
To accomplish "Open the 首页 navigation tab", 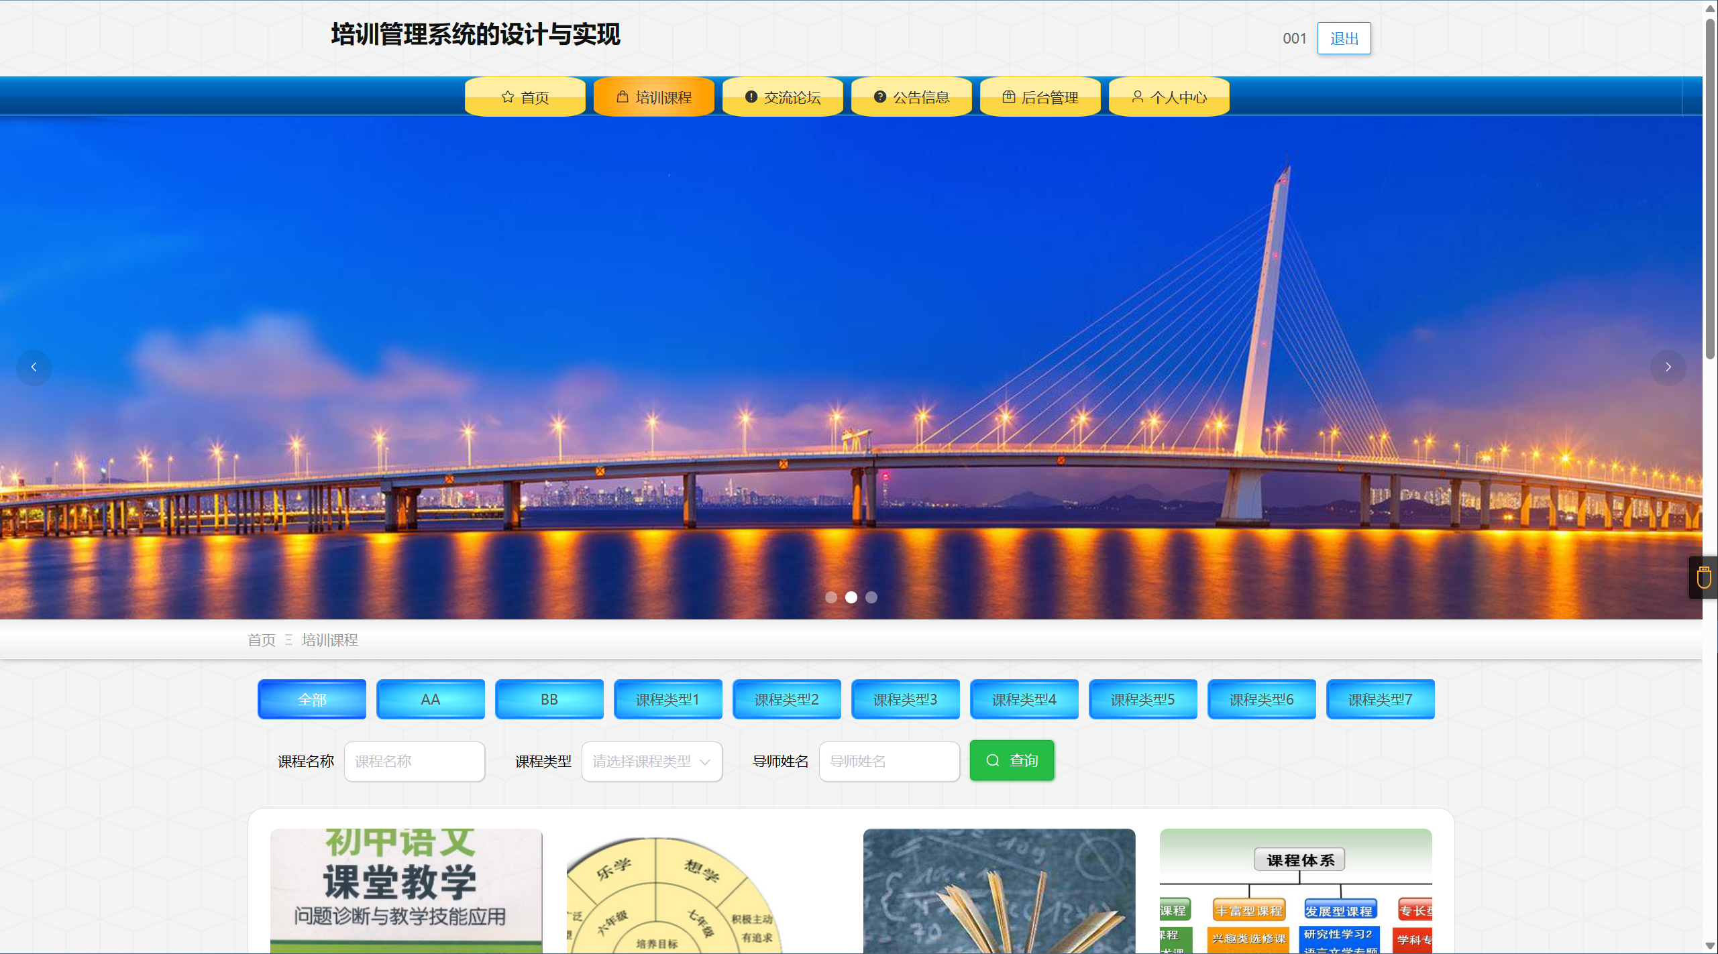I will pos(525,97).
